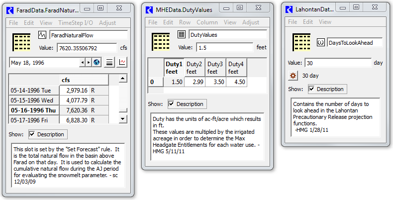Select the Duty2 column header
Screen dimensions: 393x200
(x=195, y=68)
